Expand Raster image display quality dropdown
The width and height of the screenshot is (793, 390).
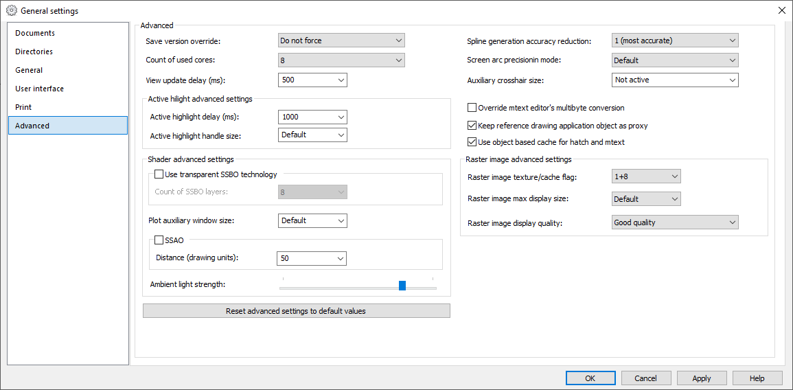point(675,222)
